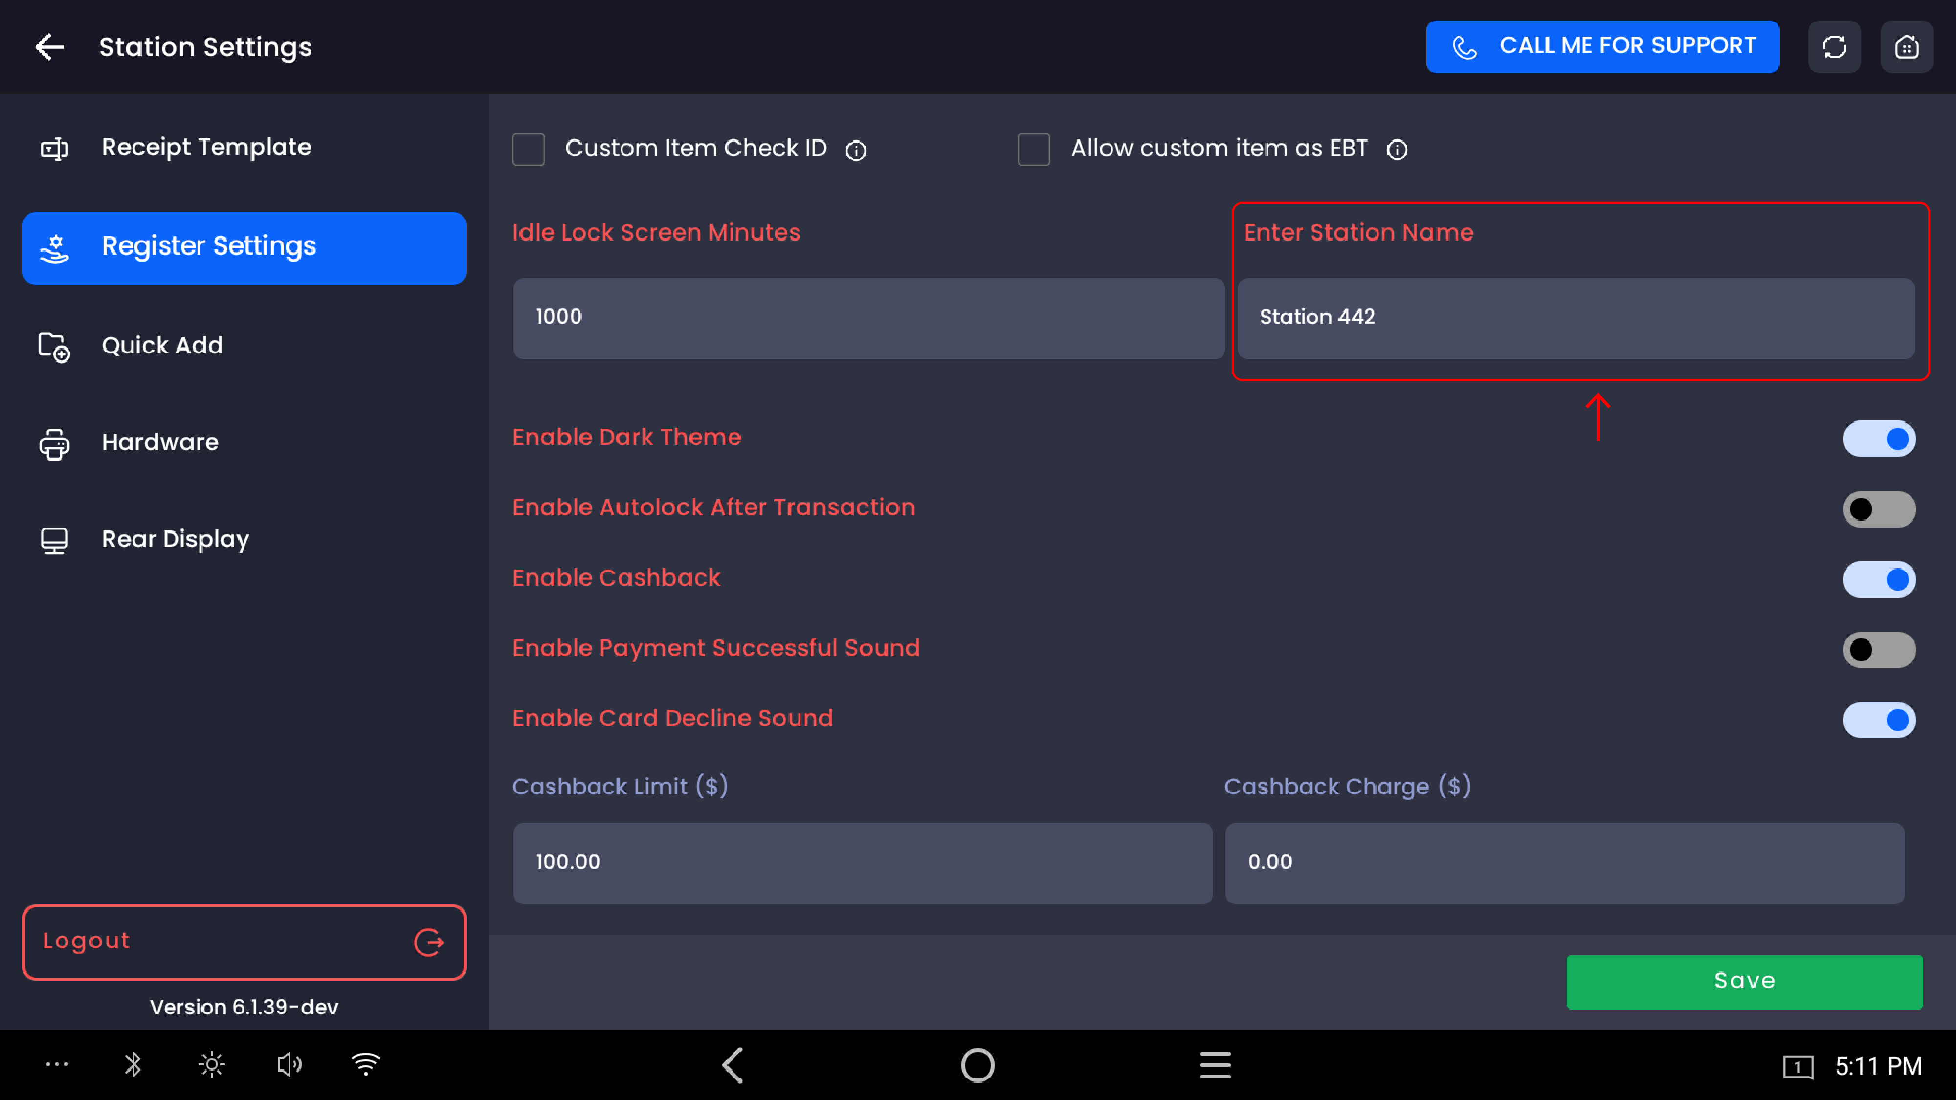Screen dimensions: 1956x1100
Task: Click the Cashback Charge ($) label
Action: coord(1348,787)
